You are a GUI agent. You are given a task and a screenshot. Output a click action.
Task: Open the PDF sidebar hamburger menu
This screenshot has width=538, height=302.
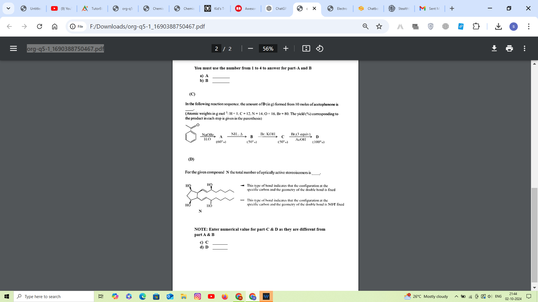click(x=13, y=48)
